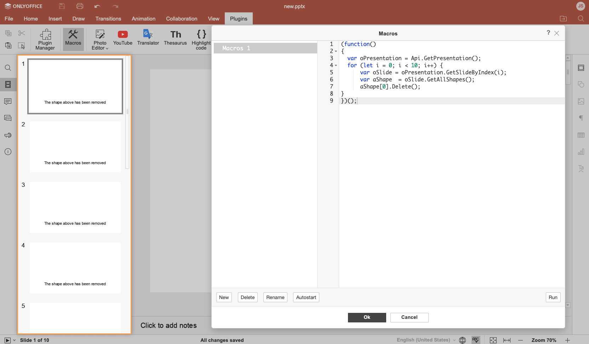Toggle the Slides panel icon in left sidebar
The image size is (589, 344).
pos(8,84)
